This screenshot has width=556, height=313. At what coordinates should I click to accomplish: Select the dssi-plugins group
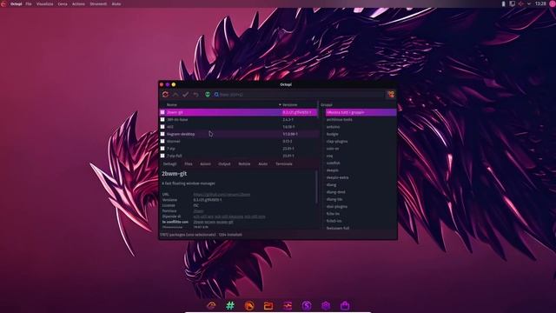click(337, 207)
